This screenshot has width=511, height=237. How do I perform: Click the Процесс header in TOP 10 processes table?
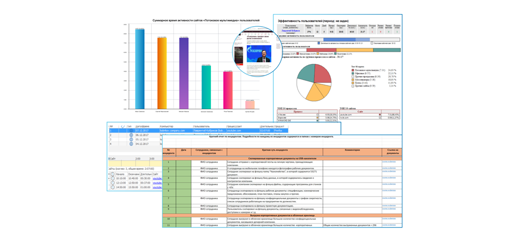[298, 111]
